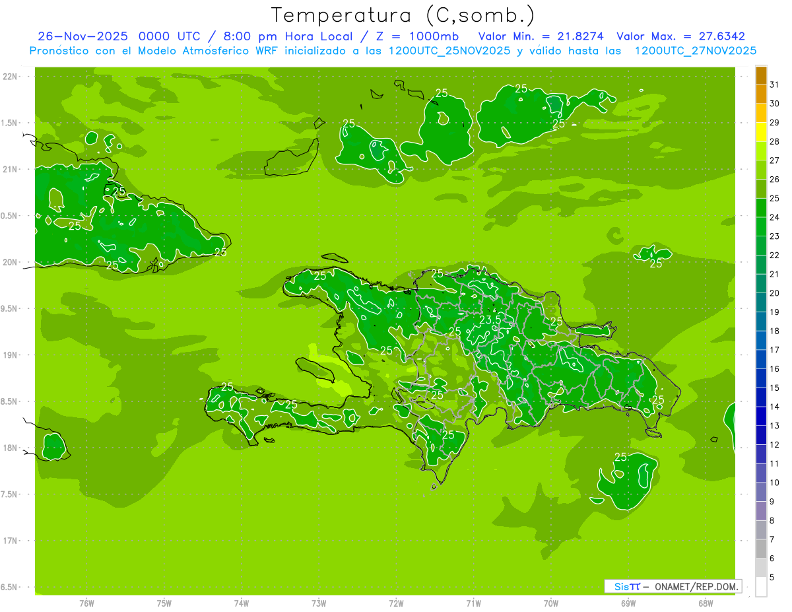Click the "1200UTC_27NOV2025" valid-until time
The image size is (792, 612).
point(695,51)
